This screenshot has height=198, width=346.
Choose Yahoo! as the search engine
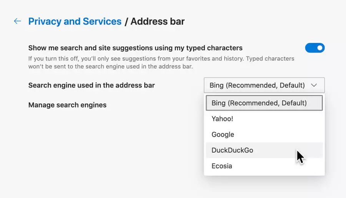click(x=264, y=119)
